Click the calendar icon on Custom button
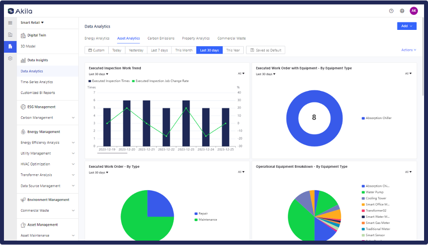The image size is (428, 245). coord(90,50)
